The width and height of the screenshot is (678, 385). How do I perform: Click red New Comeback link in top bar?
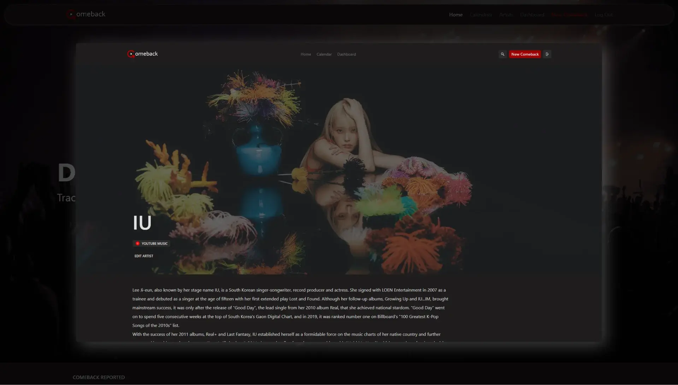click(569, 14)
